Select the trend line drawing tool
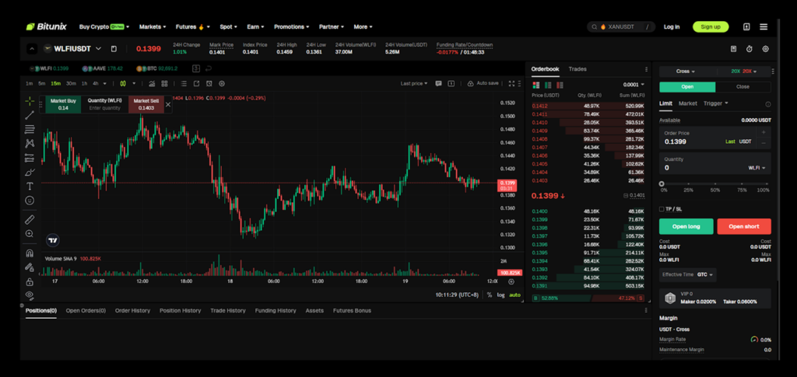 [x=30, y=115]
